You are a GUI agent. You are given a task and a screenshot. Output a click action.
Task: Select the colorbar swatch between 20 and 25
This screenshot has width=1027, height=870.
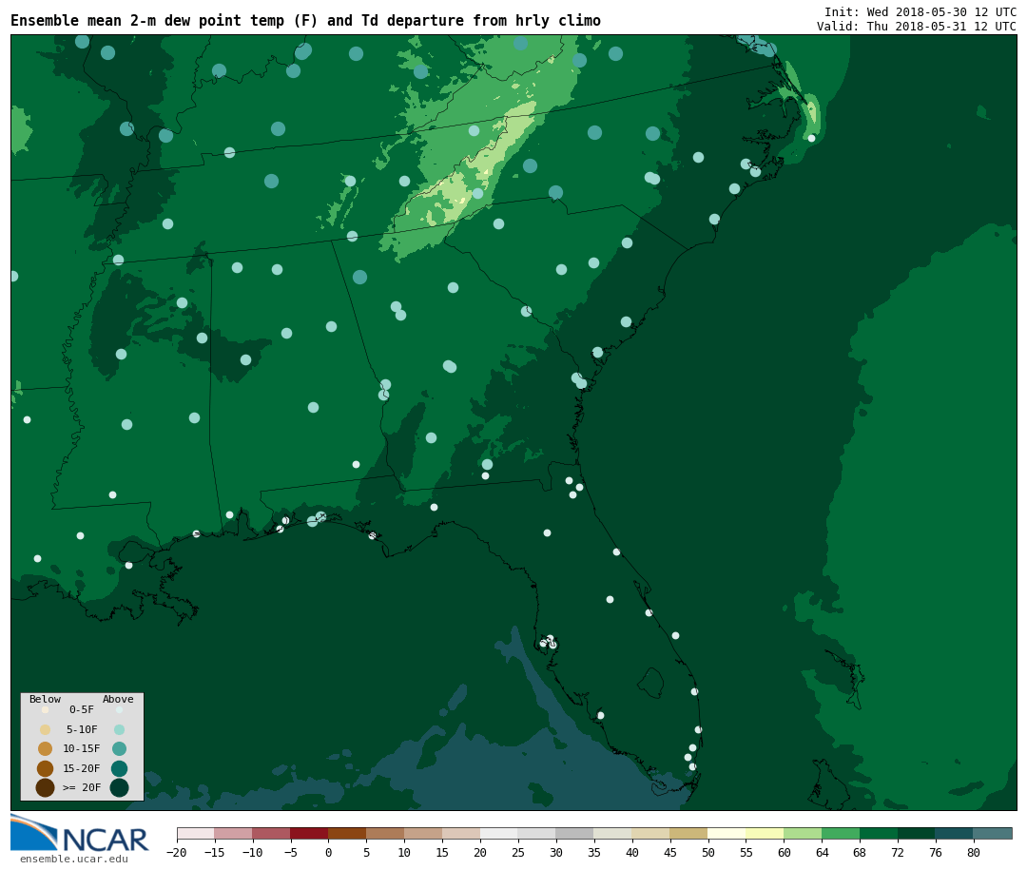[499, 833]
